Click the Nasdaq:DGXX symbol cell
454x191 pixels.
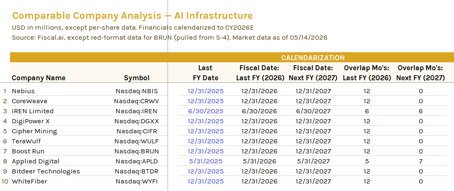pyautogui.click(x=136, y=121)
